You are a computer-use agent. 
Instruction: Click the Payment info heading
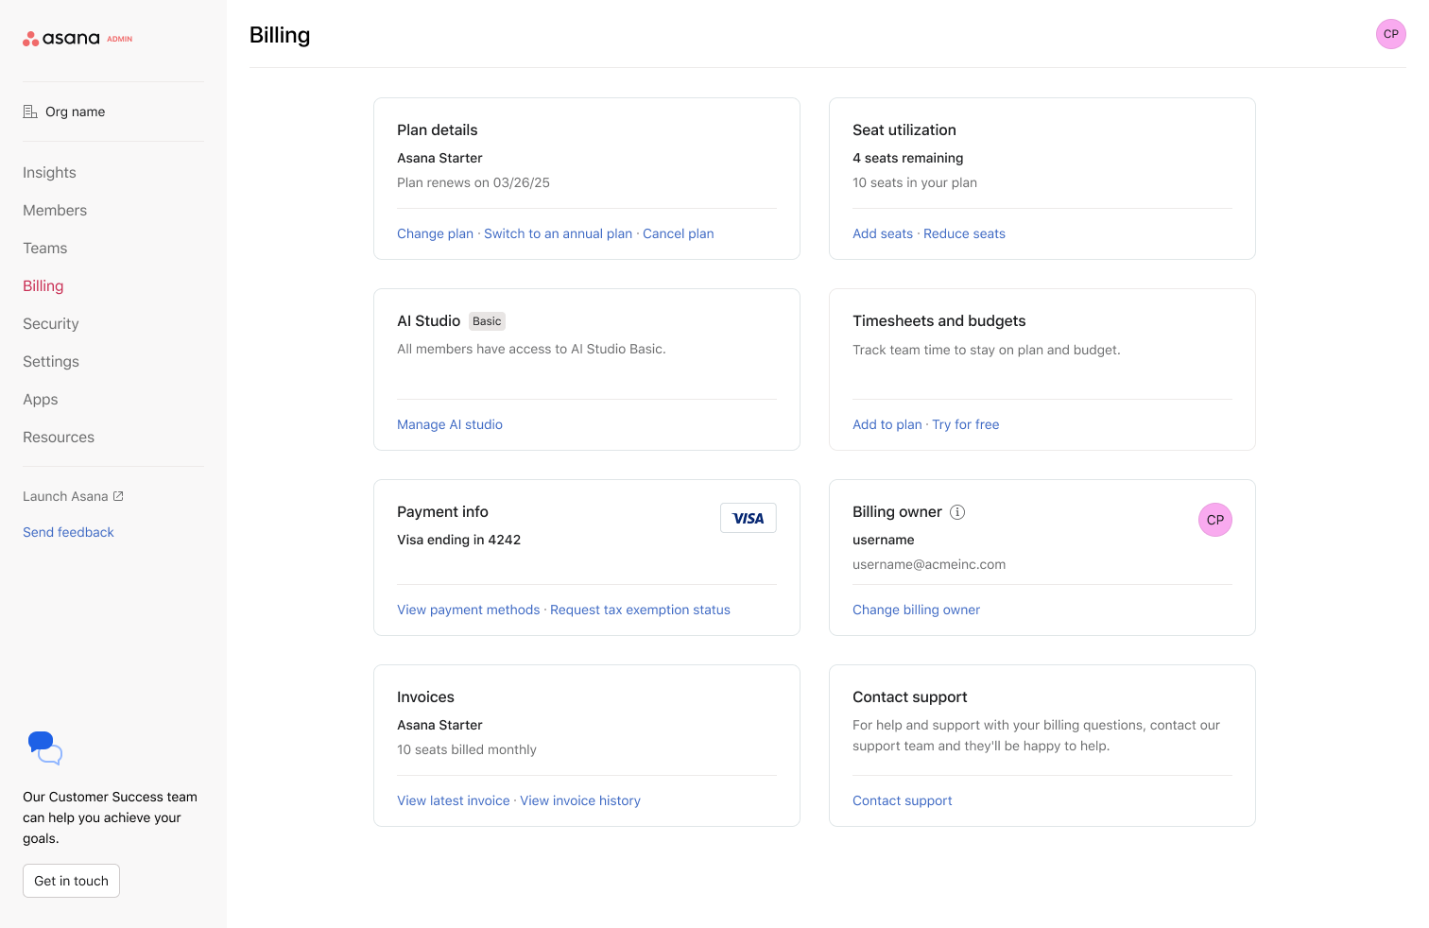pos(442,512)
